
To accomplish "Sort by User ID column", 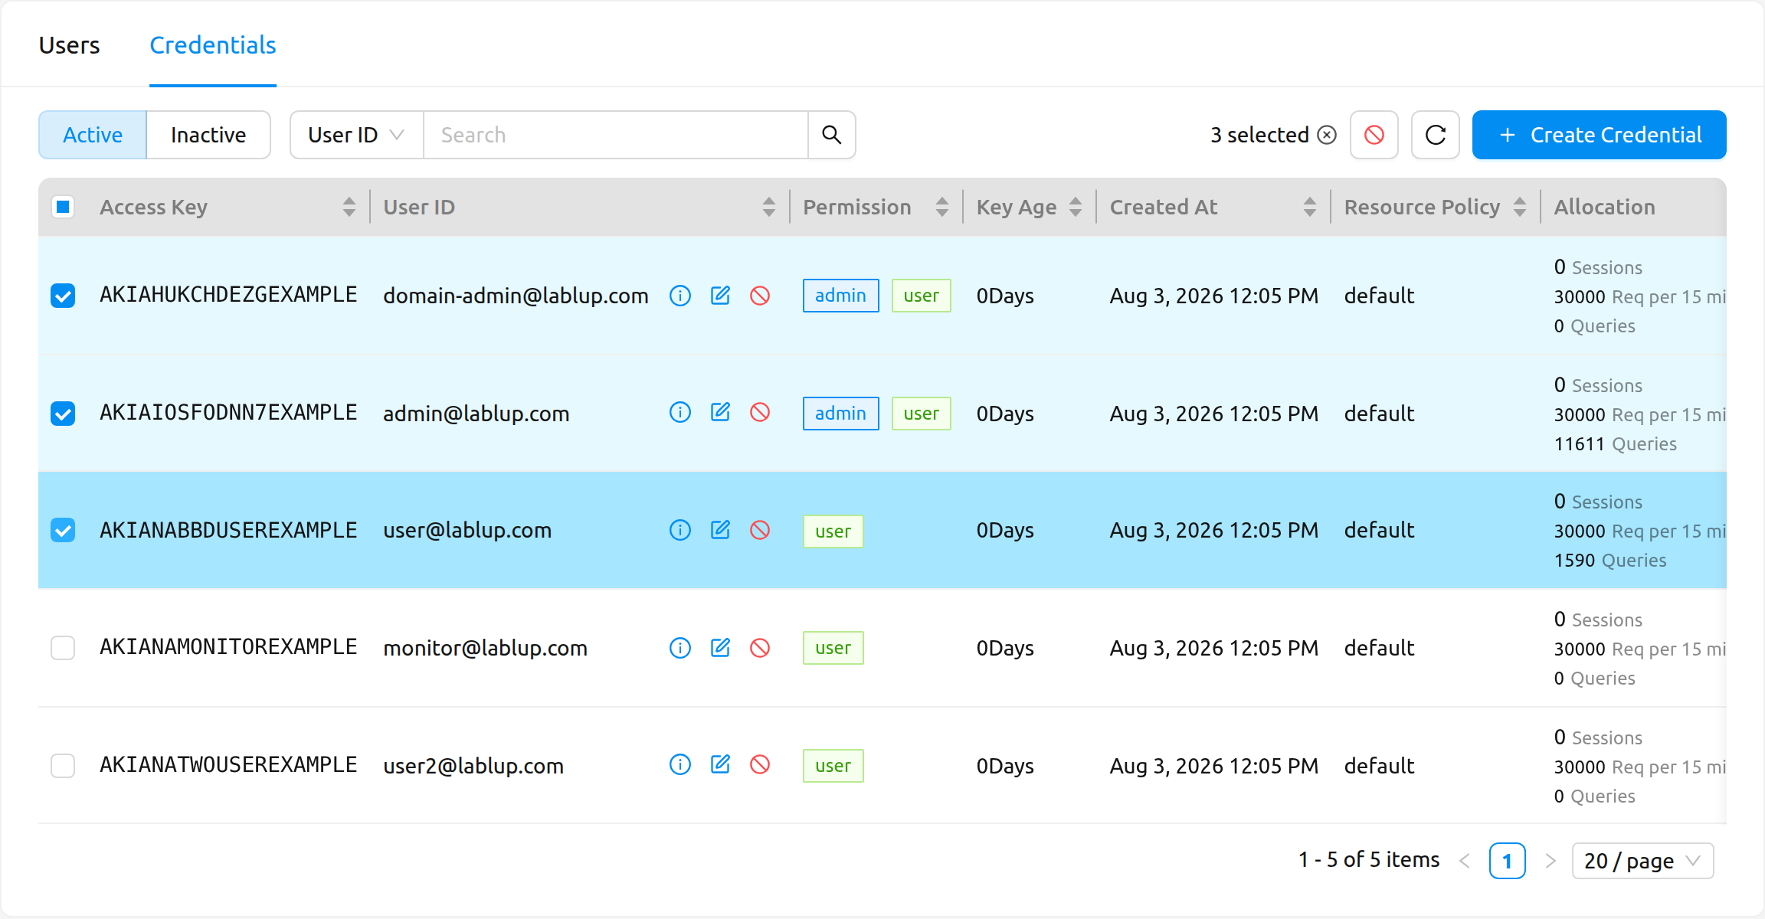I will tap(769, 207).
